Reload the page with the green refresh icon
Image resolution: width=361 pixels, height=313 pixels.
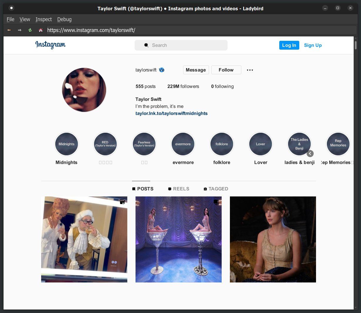(30, 30)
